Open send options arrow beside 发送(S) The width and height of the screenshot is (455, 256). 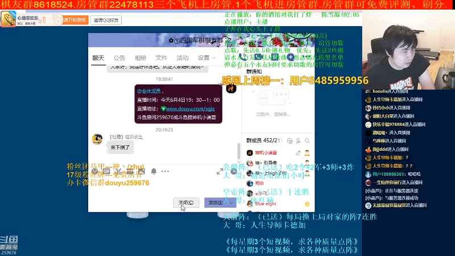coord(231,203)
